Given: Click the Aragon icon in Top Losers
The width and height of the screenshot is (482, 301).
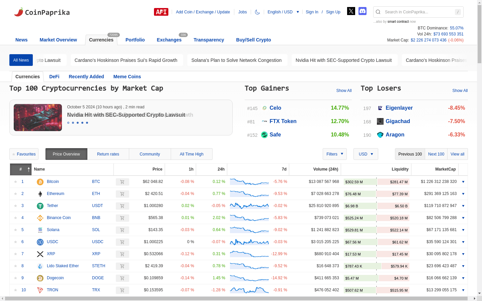Looking at the screenshot, I should click(380, 135).
